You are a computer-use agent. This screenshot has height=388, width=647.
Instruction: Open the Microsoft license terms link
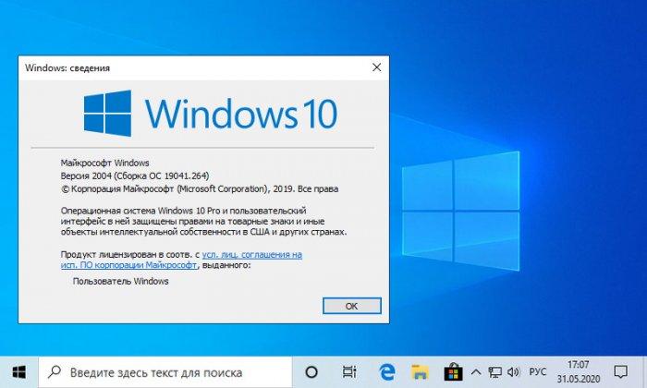click(x=181, y=260)
